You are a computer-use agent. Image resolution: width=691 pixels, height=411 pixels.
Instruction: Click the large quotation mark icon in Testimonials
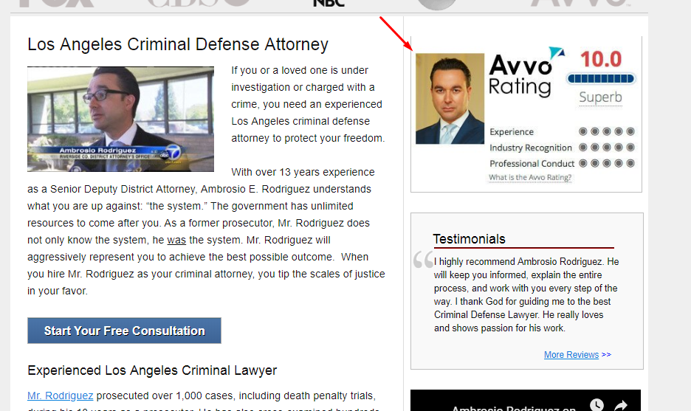(424, 260)
